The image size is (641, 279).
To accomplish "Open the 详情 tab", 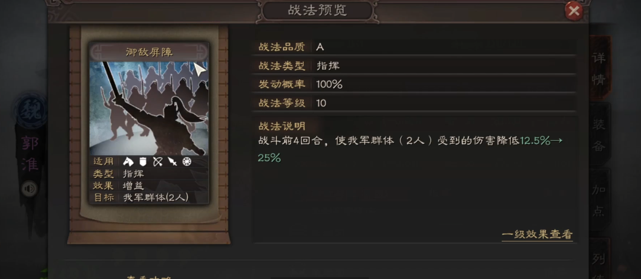I will coord(599,68).
